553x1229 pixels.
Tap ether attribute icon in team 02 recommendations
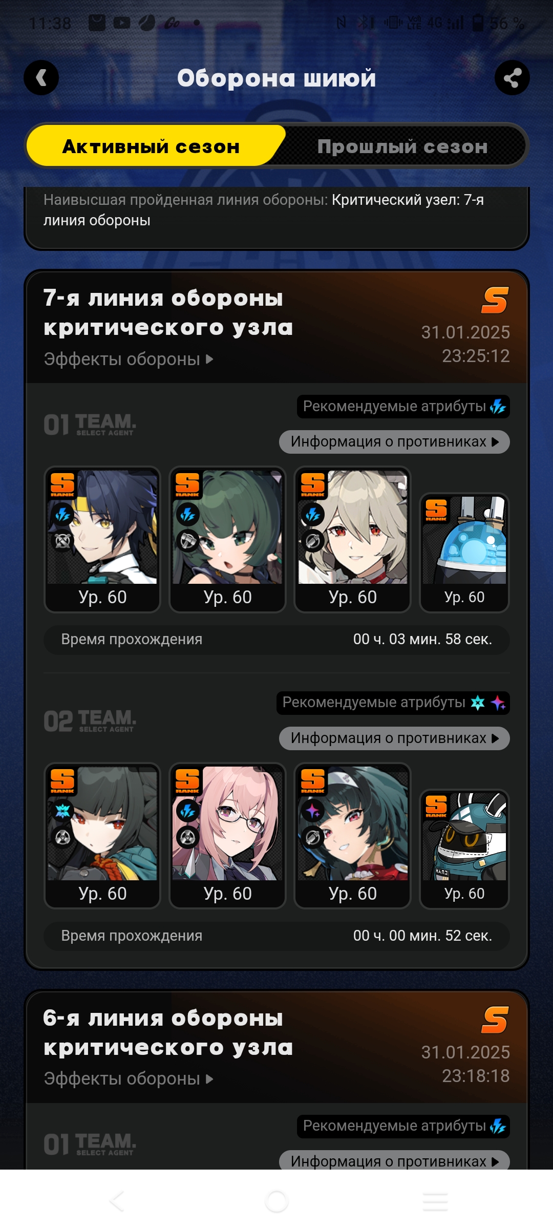tap(498, 703)
